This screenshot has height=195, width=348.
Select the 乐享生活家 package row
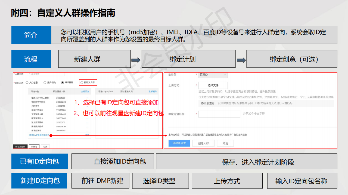tap(59, 131)
